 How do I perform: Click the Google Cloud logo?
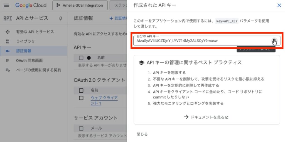pyautogui.click(x=31, y=5)
